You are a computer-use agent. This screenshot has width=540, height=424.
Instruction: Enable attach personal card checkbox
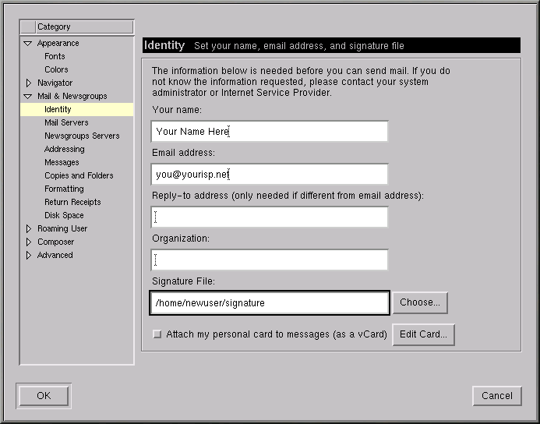tap(157, 334)
